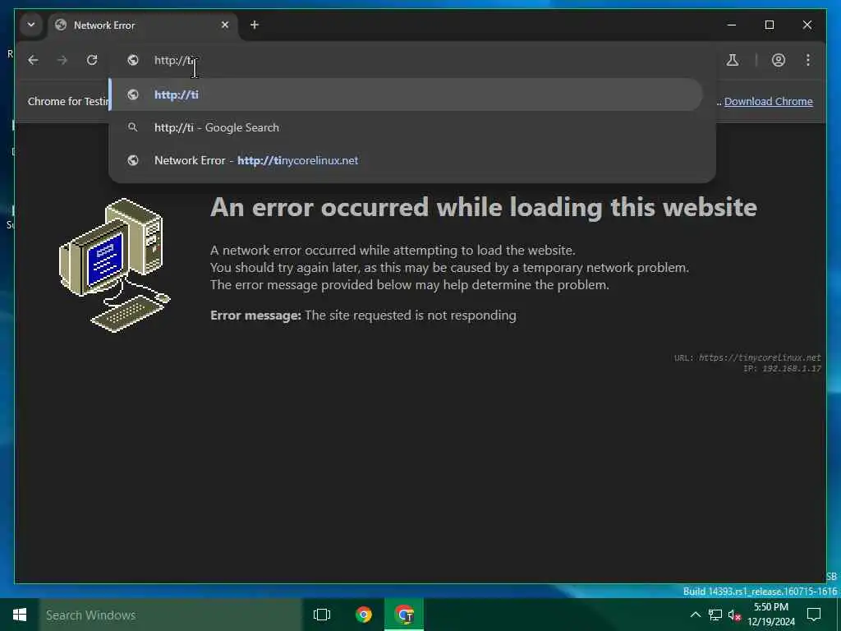Open the profile account icon
The height and width of the screenshot is (631, 841).
(779, 60)
